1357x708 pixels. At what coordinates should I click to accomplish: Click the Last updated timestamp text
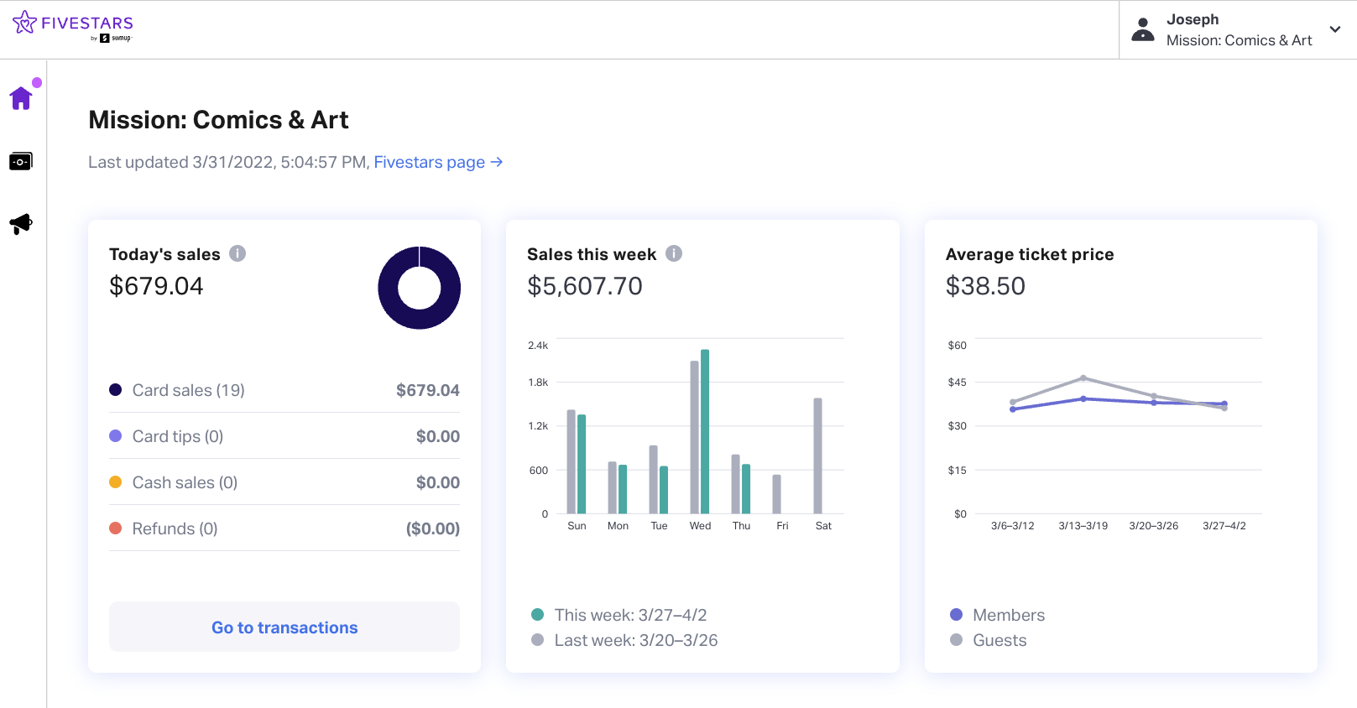coord(229,162)
